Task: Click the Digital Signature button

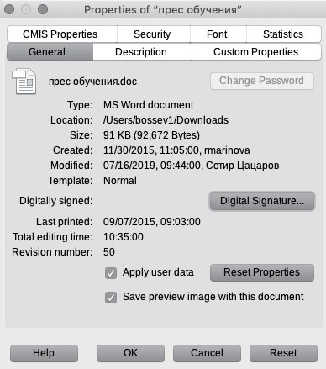Action: point(262,201)
